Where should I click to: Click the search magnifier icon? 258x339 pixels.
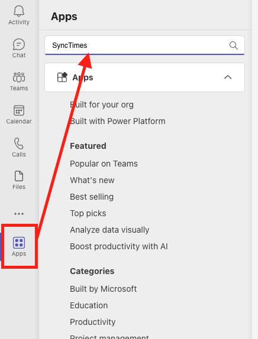(233, 45)
